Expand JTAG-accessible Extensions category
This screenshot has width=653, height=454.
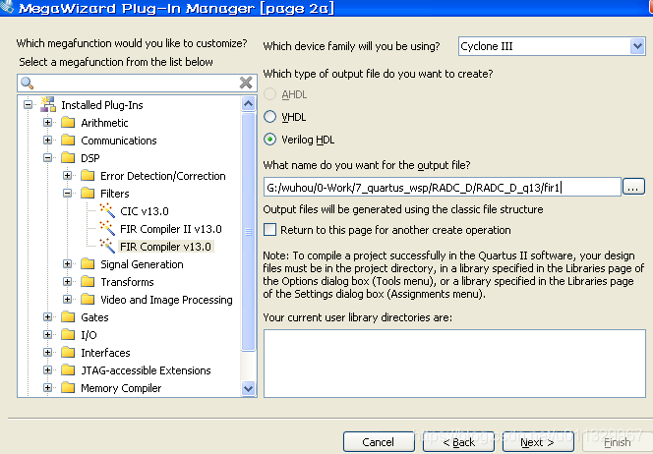point(47,369)
